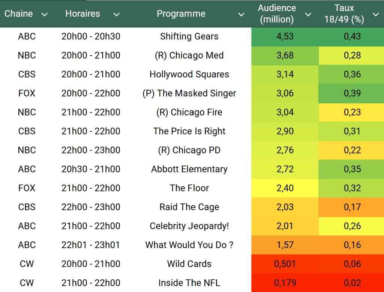Screen dimensions: 384x292
Task: Open the Chaine column filter dropdown
Action: [x=45, y=15]
